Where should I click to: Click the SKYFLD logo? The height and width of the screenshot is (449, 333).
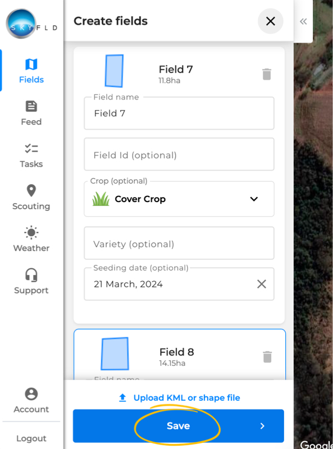click(x=31, y=24)
